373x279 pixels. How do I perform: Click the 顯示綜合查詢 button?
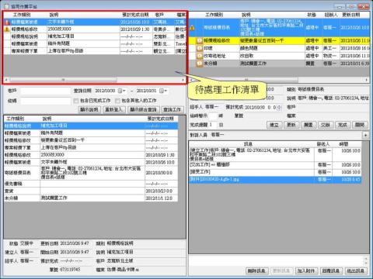coord(143,110)
